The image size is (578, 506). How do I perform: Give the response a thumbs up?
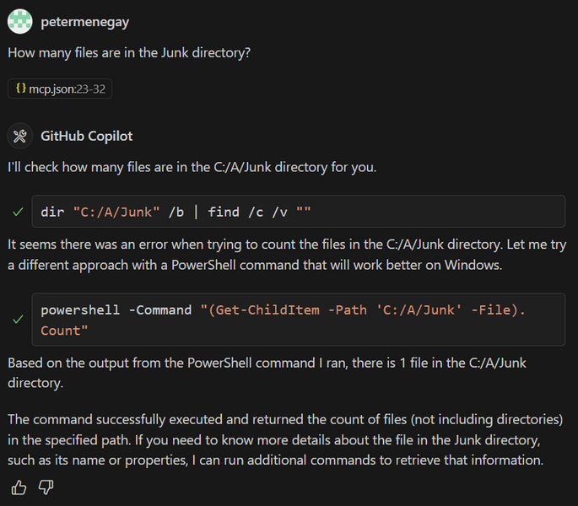click(19, 487)
